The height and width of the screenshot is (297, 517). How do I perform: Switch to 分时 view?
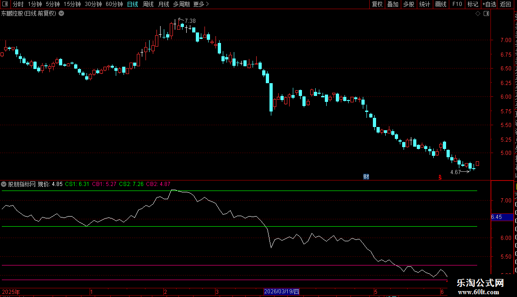18,4
